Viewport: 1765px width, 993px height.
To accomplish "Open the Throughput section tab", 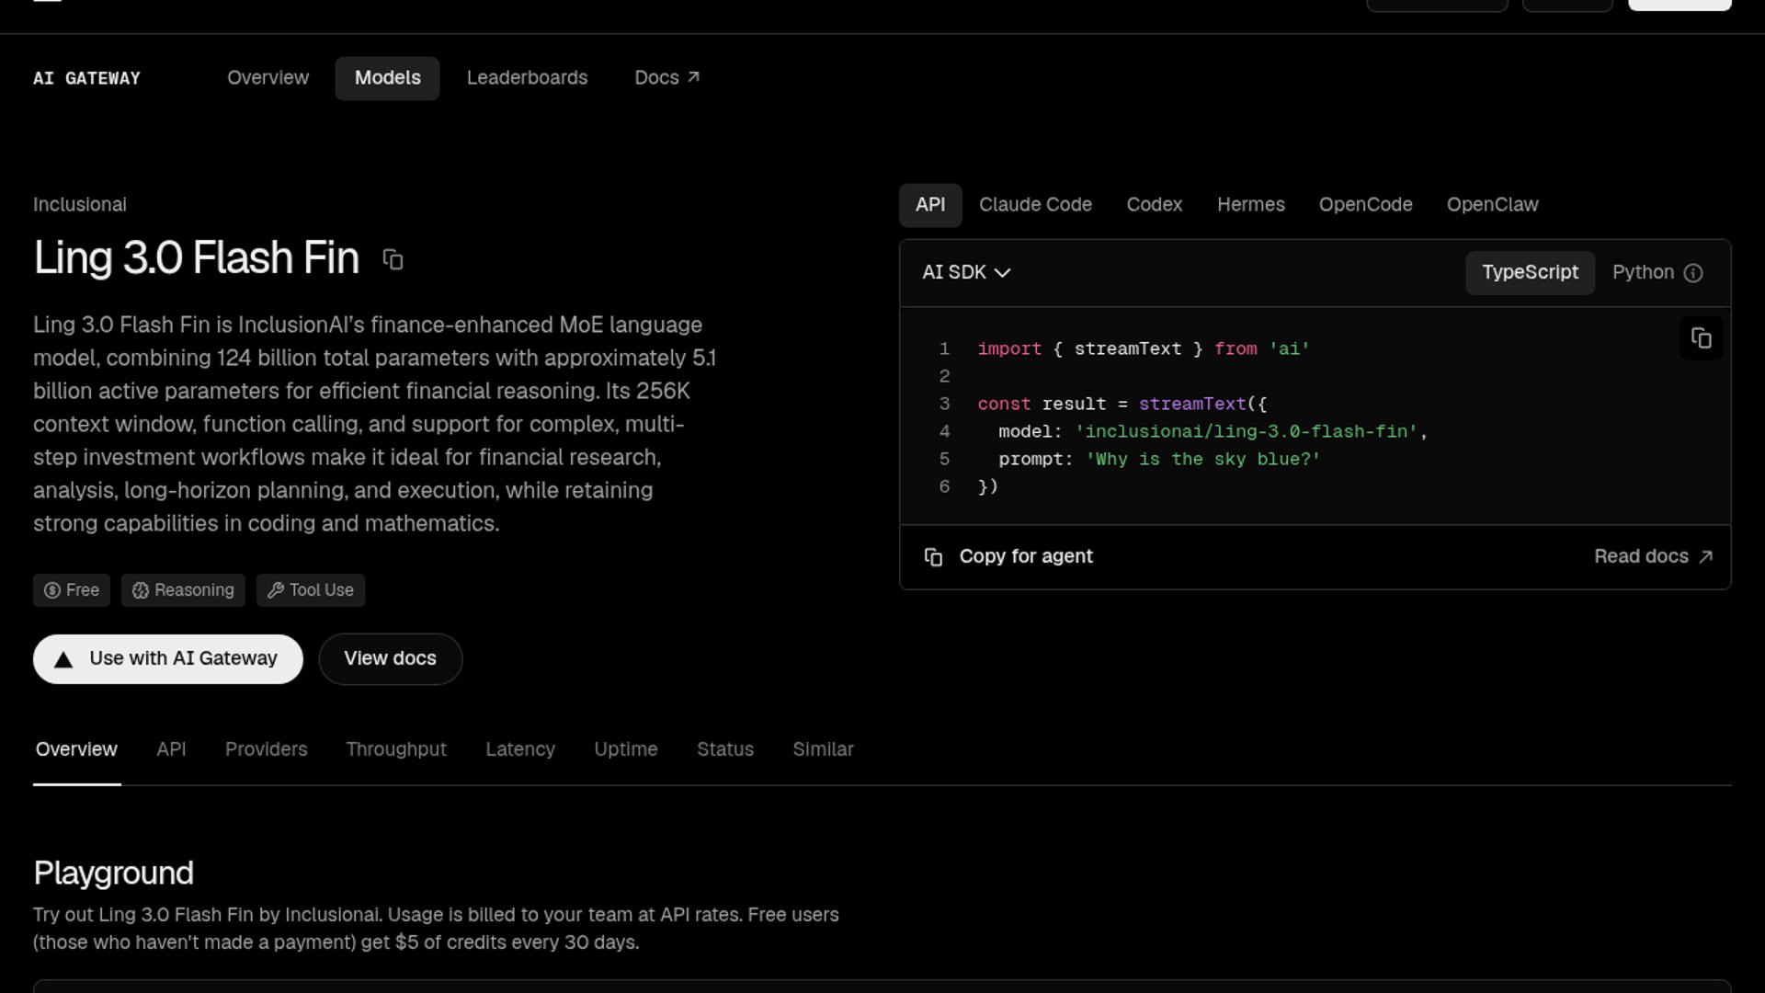I will [x=396, y=749].
